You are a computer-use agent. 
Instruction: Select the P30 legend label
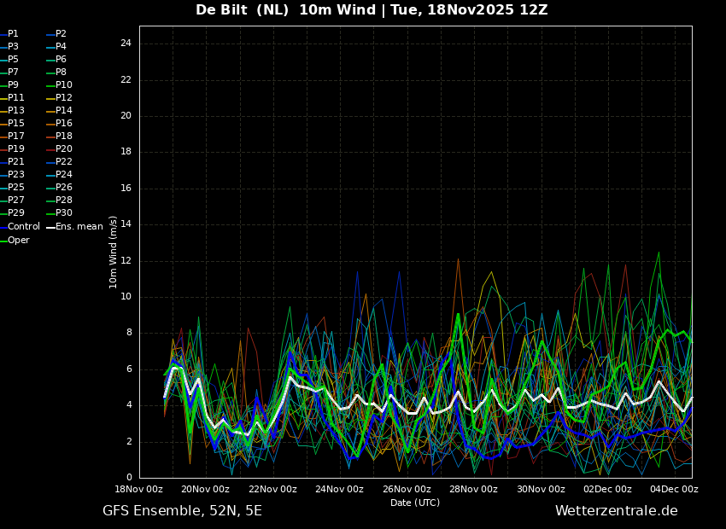[64, 213]
